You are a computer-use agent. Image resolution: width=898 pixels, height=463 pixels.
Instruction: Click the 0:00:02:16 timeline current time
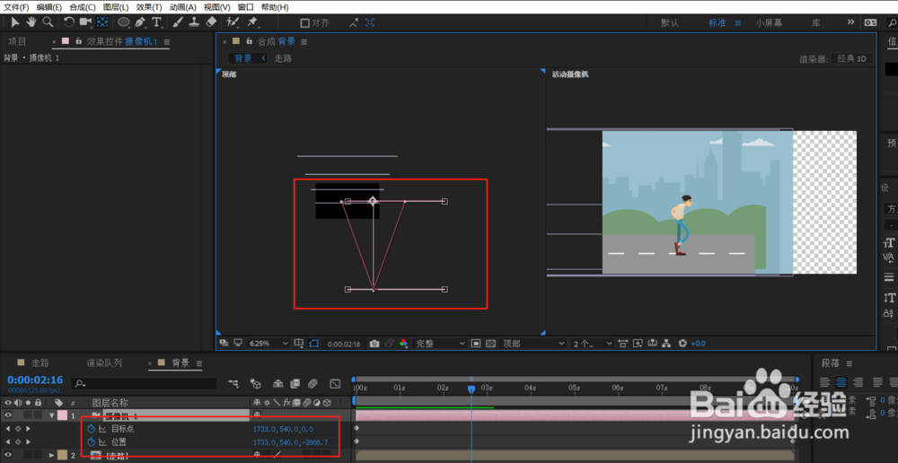[x=35, y=380]
